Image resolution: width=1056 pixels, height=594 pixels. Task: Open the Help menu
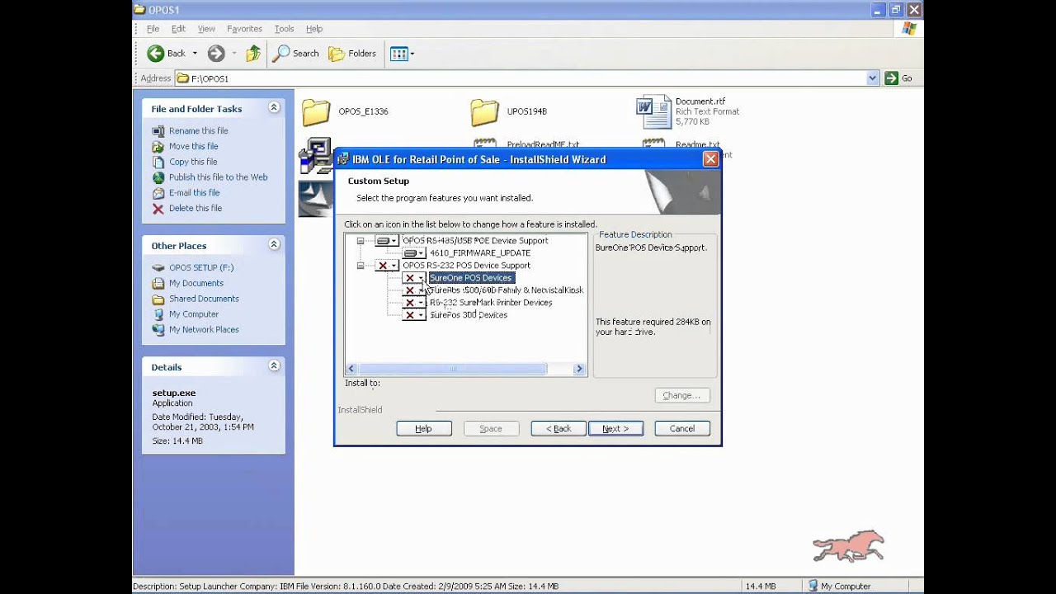pyautogui.click(x=314, y=29)
